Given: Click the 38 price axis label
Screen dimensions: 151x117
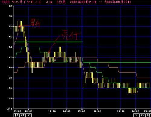Looking at the screenshot, I should coord(10,78).
